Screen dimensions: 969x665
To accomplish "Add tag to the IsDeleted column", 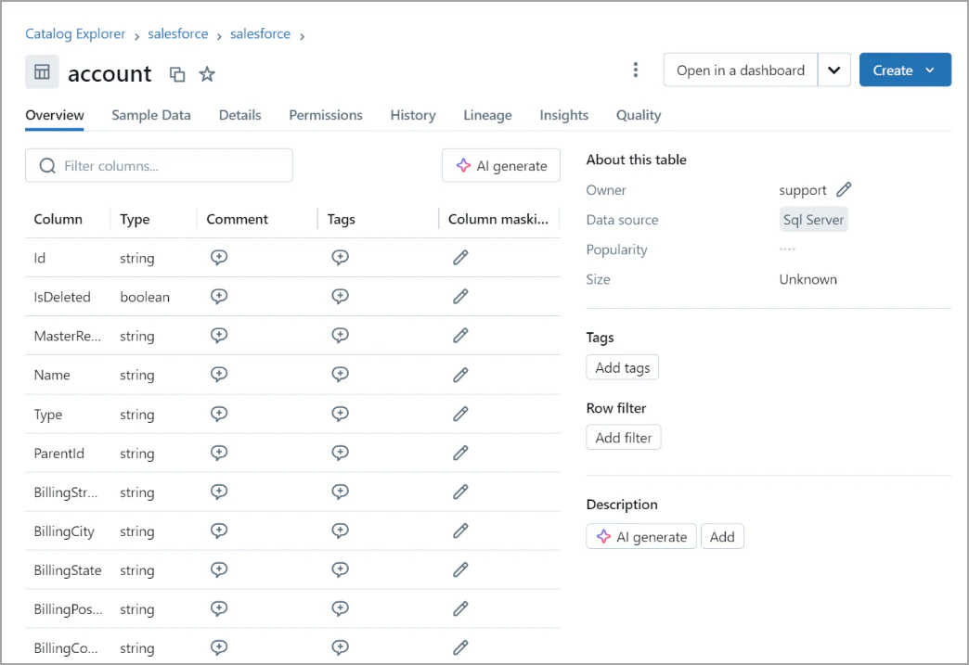I will pos(341,297).
